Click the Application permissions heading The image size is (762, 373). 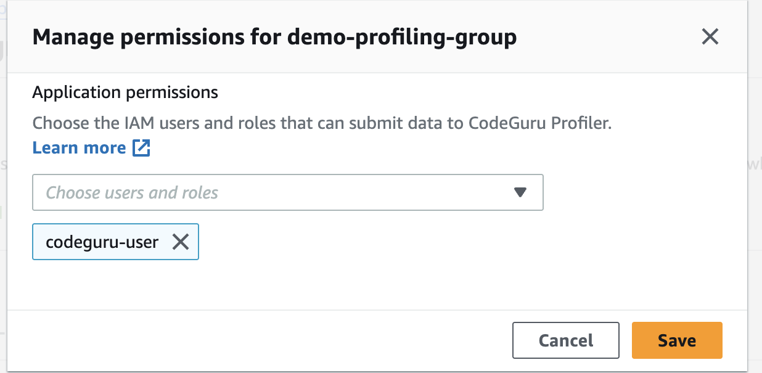pyautogui.click(x=125, y=92)
